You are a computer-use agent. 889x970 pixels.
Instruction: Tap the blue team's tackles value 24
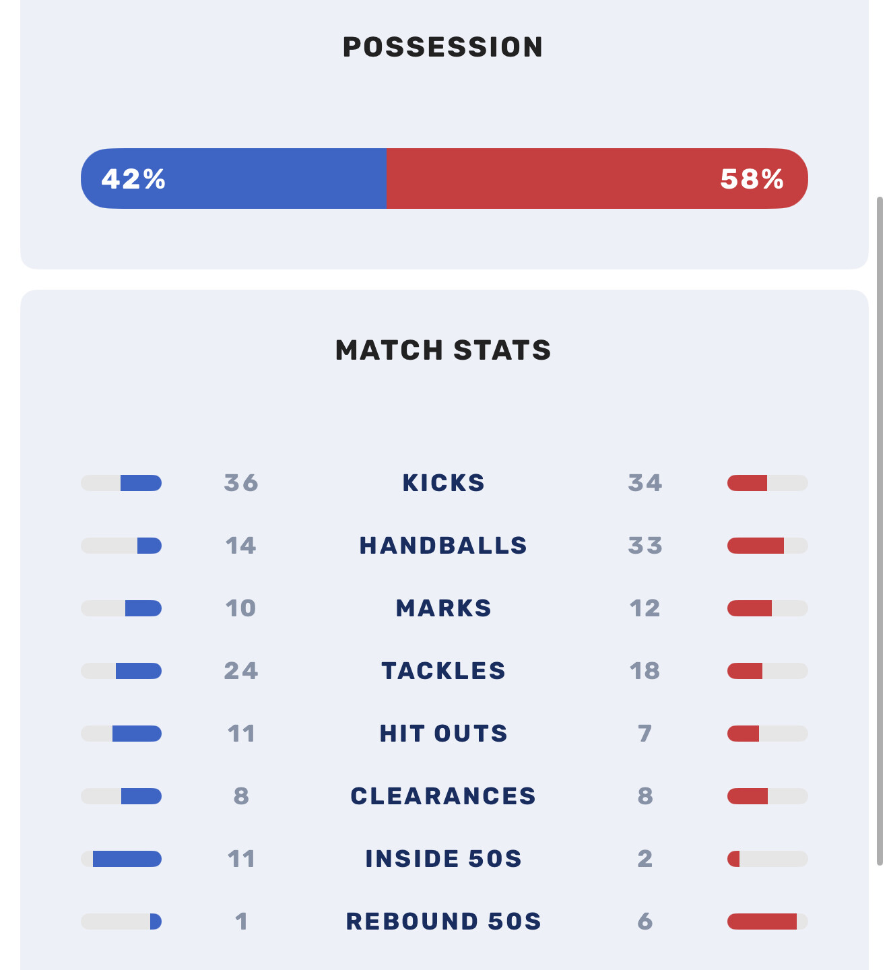point(241,671)
